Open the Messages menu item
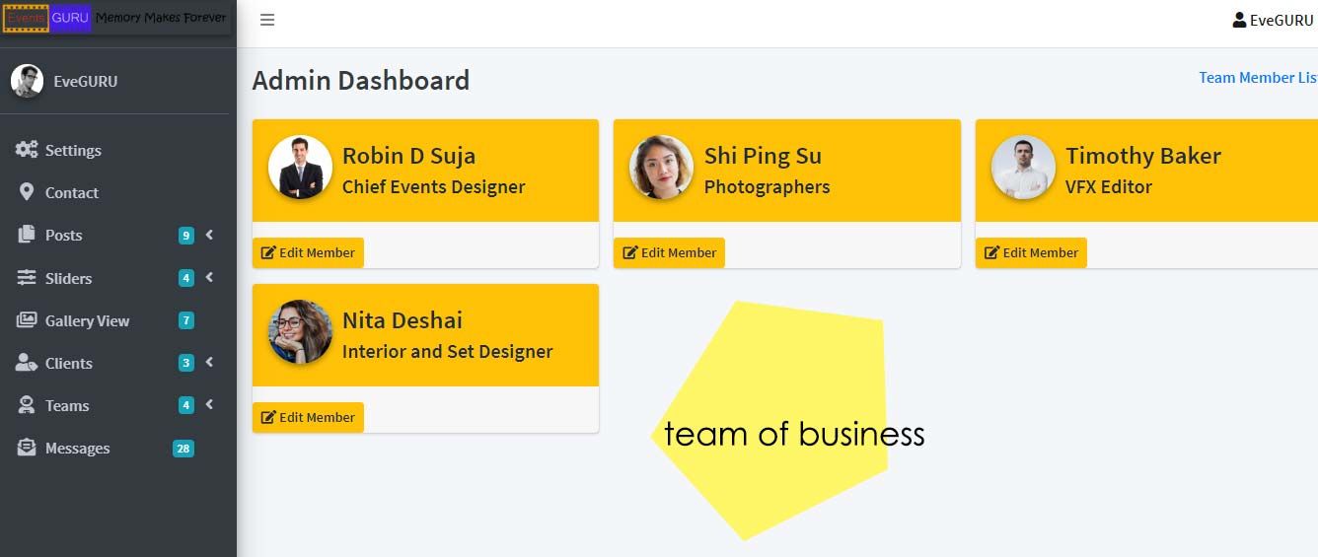Screen dimensions: 1318x557 click(77, 449)
